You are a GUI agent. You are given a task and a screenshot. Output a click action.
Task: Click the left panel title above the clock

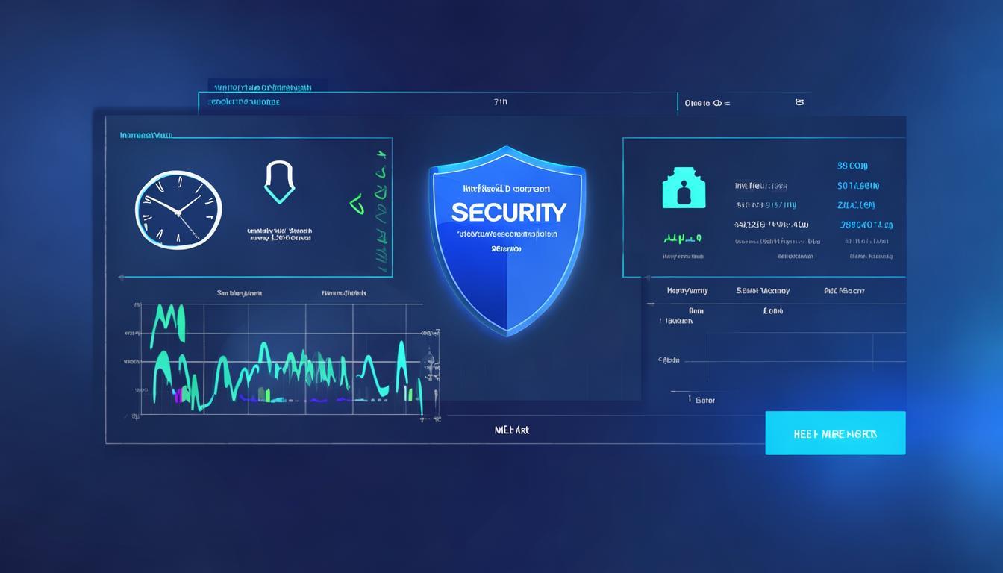tap(146, 136)
